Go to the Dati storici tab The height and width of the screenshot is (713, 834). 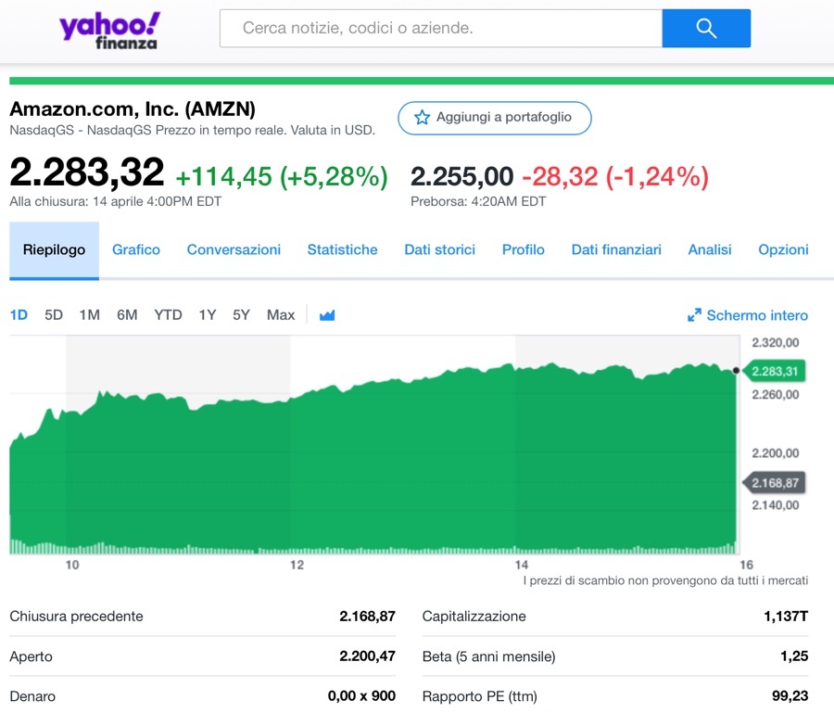tap(440, 250)
